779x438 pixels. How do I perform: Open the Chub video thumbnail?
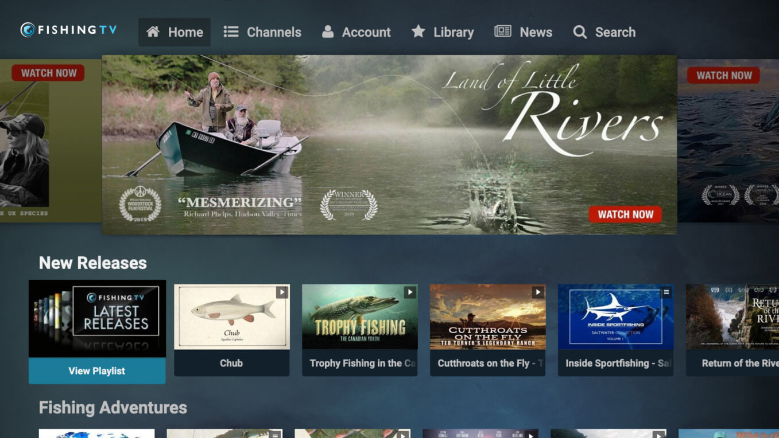pos(232,318)
